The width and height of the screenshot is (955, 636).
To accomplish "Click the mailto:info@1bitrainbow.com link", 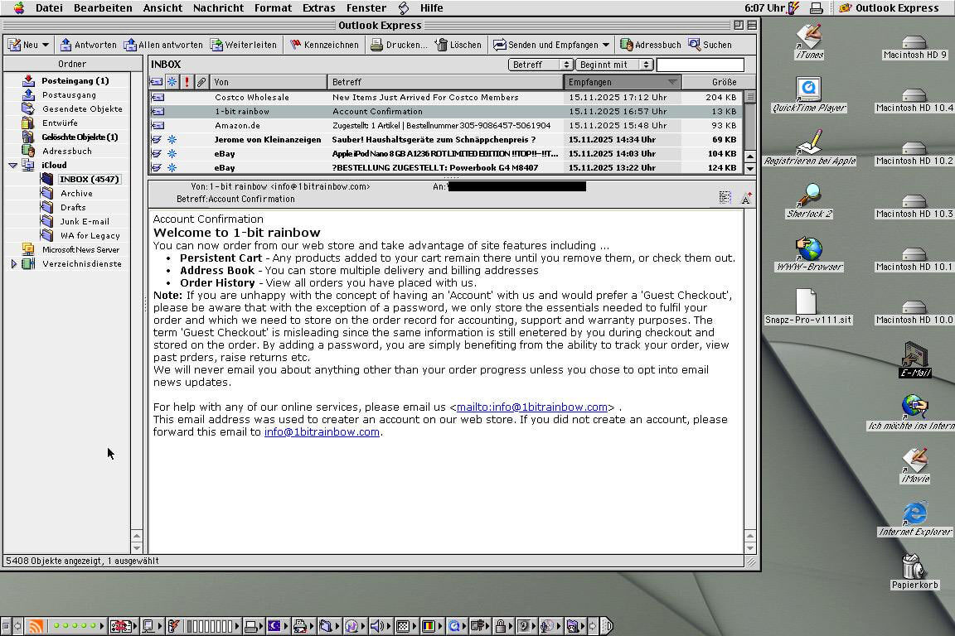I will click(x=531, y=407).
